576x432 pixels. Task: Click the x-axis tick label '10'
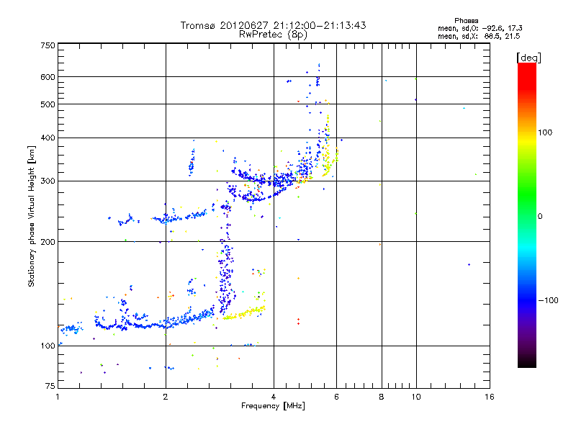click(x=416, y=397)
